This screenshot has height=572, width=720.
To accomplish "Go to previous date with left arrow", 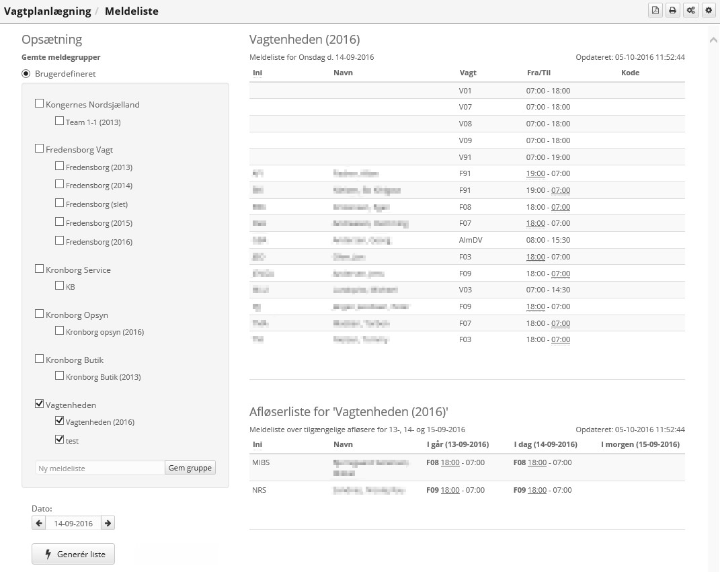I will click(x=40, y=523).
